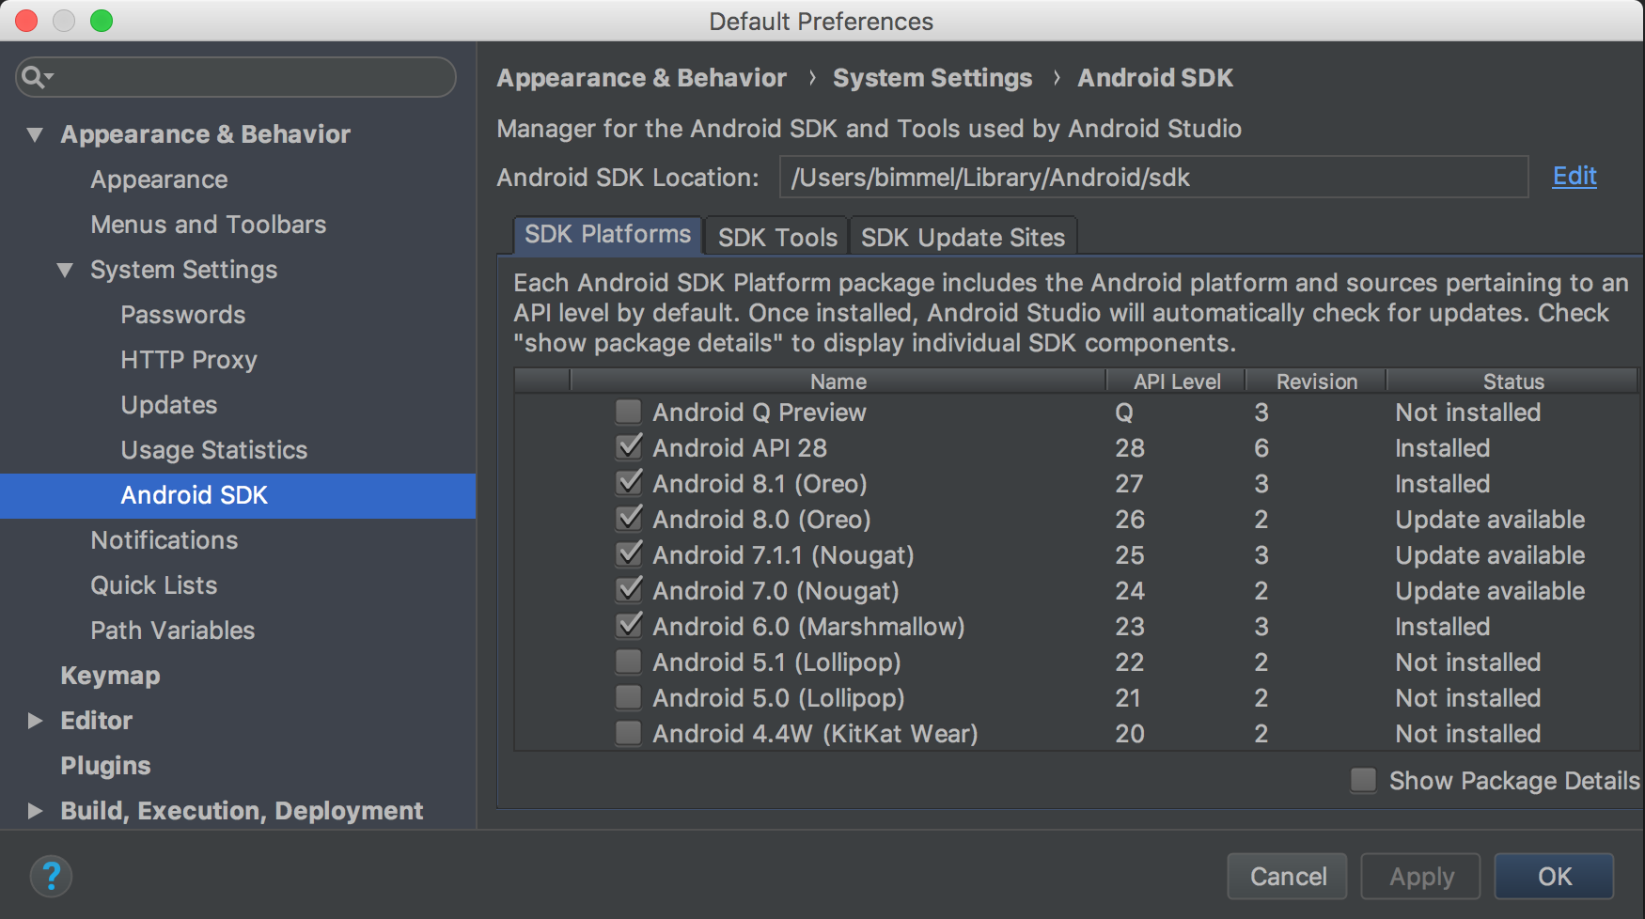Uncheck Android 8.1 (Oreo) checkbox

[x=628, y=483]
